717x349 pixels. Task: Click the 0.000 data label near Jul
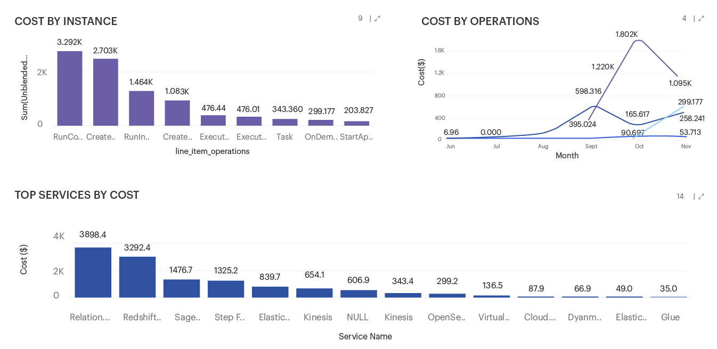coord(491,132)
